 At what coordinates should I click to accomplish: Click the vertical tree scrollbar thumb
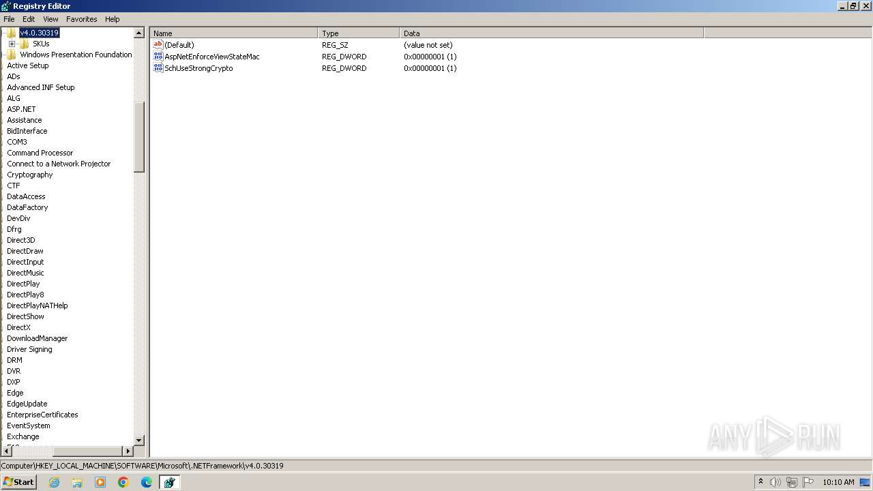click(139, 137)
